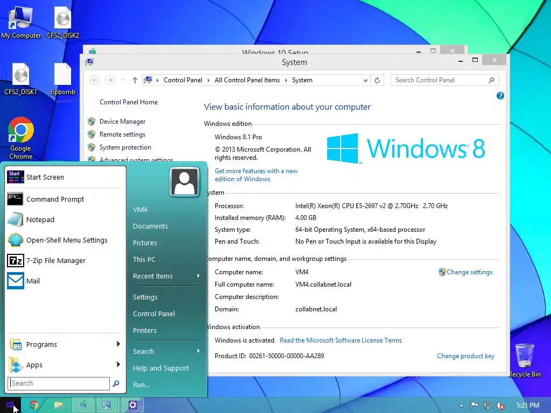Expand the Programs submenu
This screenshot has width=551, height=413.
[65, 344]
